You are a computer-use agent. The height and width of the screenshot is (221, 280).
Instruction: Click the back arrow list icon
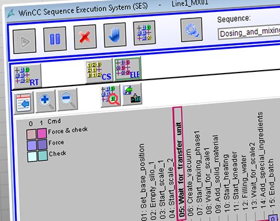[23, 103]
